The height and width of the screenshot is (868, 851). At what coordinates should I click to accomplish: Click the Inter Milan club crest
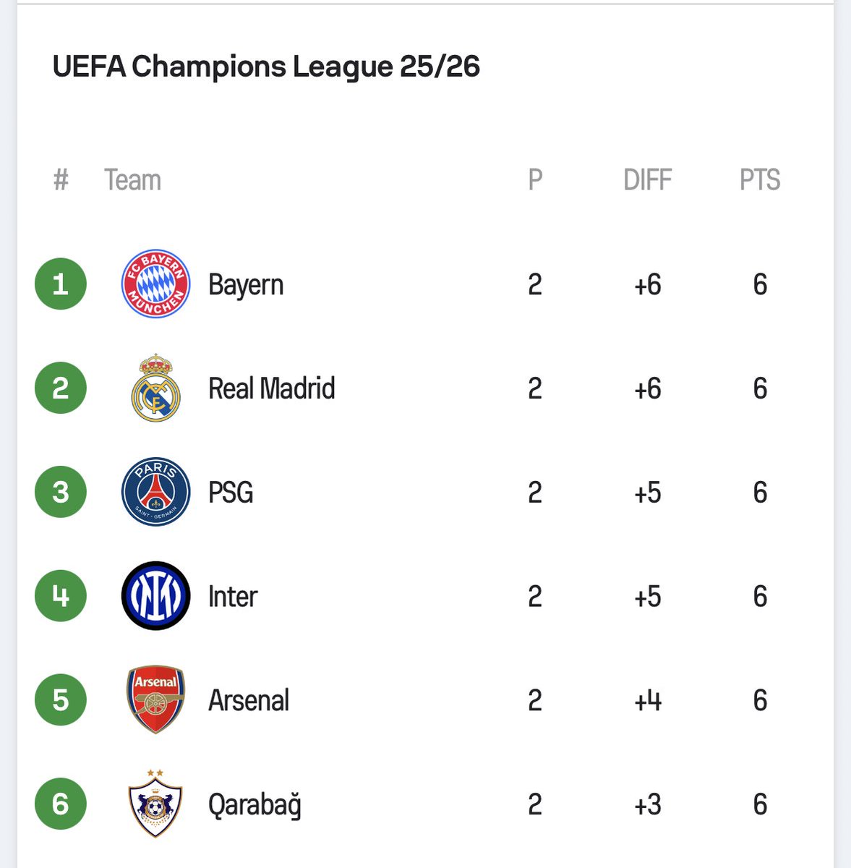tap(155, 596)
